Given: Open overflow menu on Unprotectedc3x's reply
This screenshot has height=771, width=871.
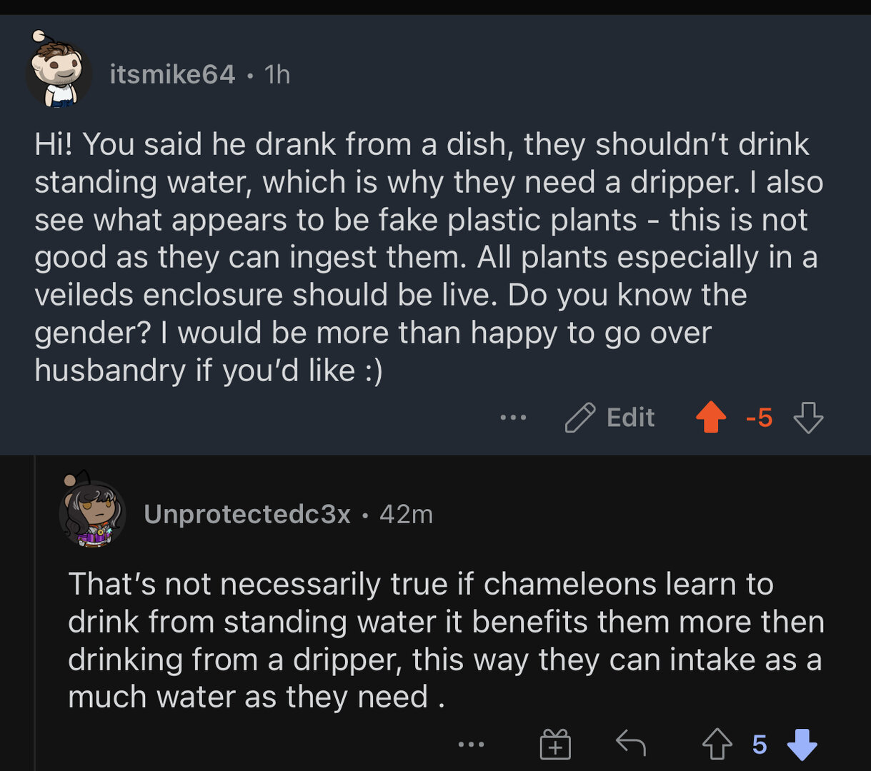Looking at the screenshot, I should (x=471, y=745).
